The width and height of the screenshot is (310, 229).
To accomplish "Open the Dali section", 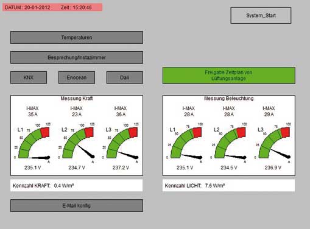I will coord(125,77).
